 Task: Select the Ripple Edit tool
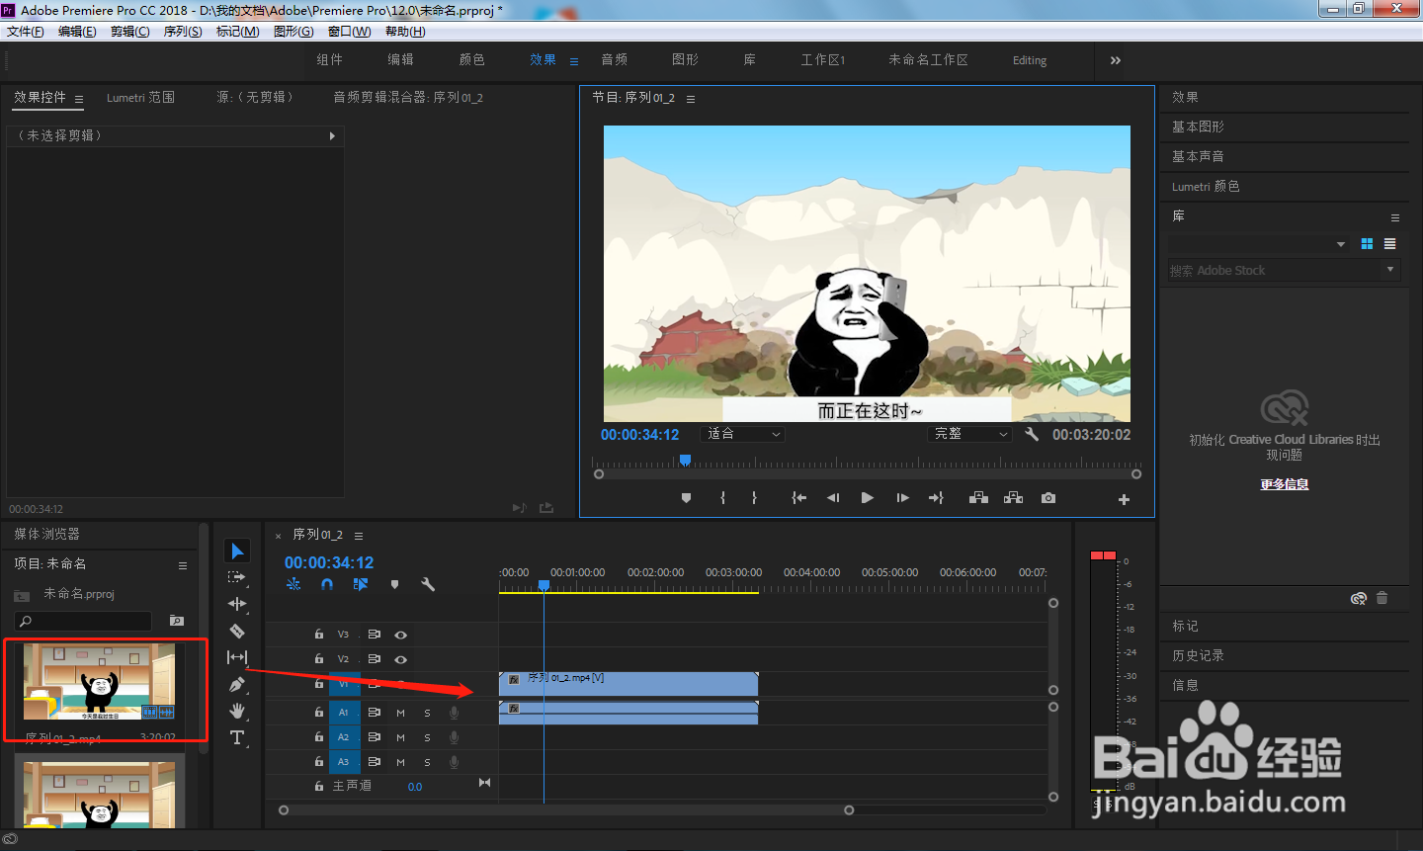pos(237,604)
